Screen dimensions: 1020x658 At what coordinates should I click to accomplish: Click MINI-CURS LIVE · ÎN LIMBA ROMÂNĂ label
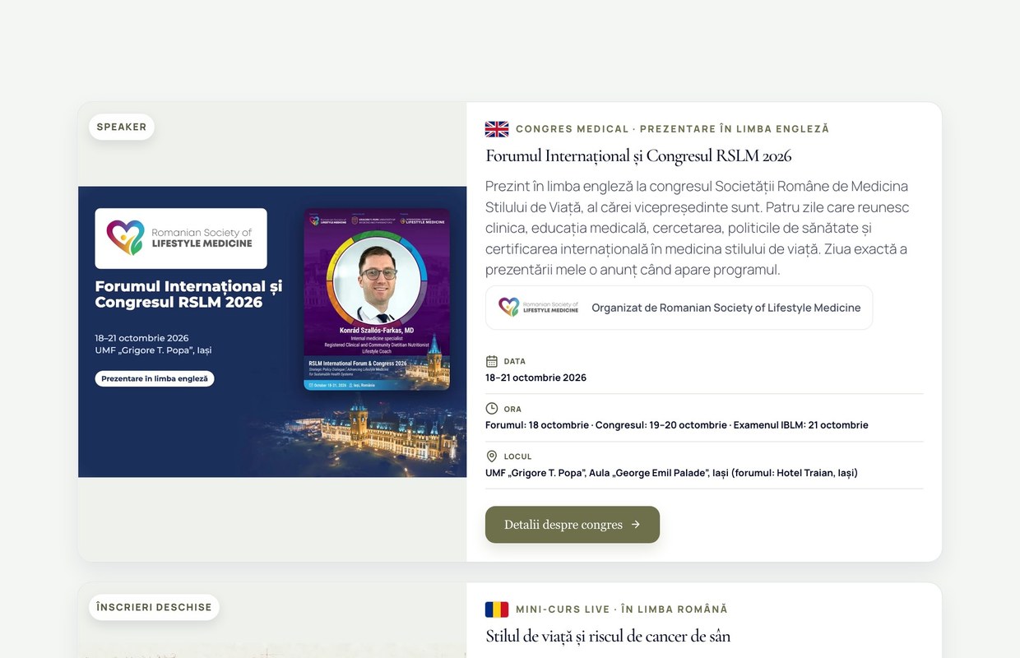pyautogui.click(x=622, y=609)
